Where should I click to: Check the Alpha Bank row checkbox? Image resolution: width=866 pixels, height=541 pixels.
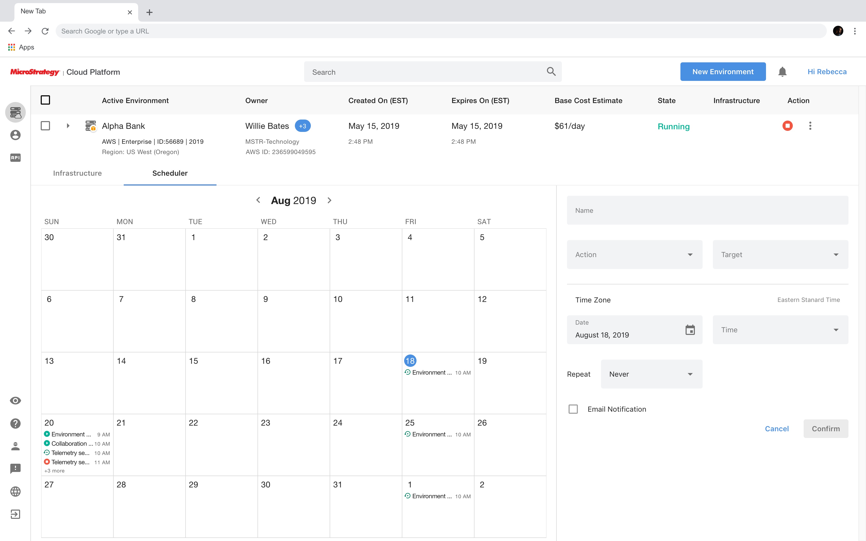coord(46,126)
